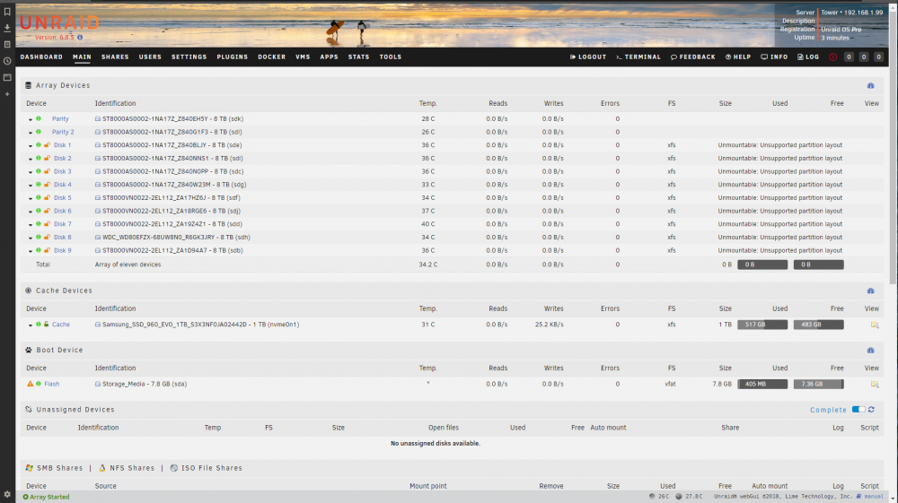
Task: Click the Logout button
Action: 587,57
